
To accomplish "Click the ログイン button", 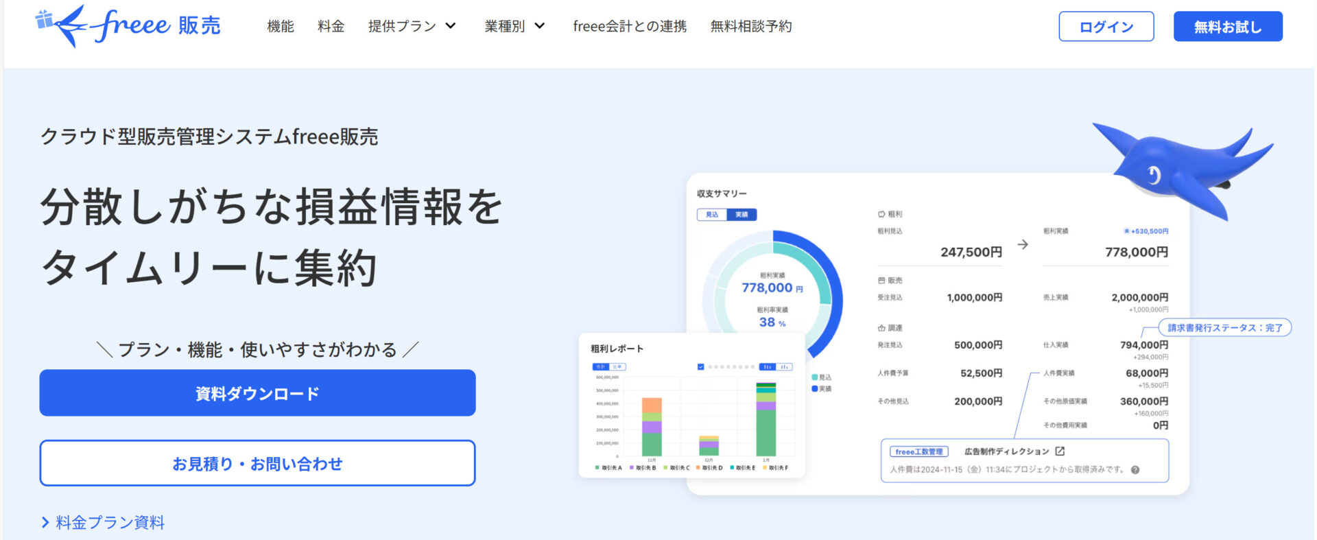I will 1106,27.
